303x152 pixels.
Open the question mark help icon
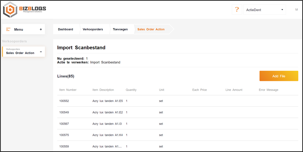[x=237, y=10]
